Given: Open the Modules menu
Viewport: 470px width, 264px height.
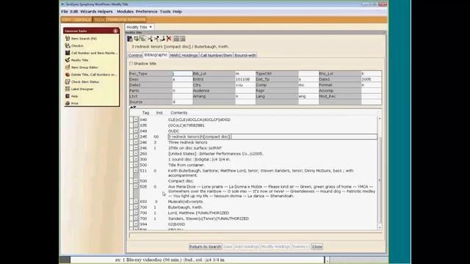Looking at the screenshot, I should 125,12.
